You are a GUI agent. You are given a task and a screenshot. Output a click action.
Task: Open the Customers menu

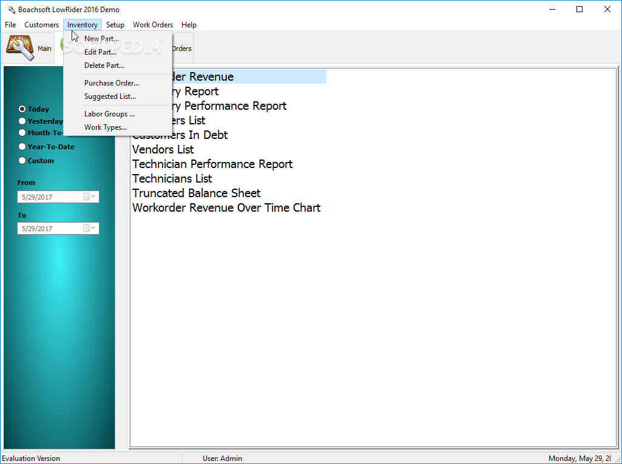click(42, 25)
